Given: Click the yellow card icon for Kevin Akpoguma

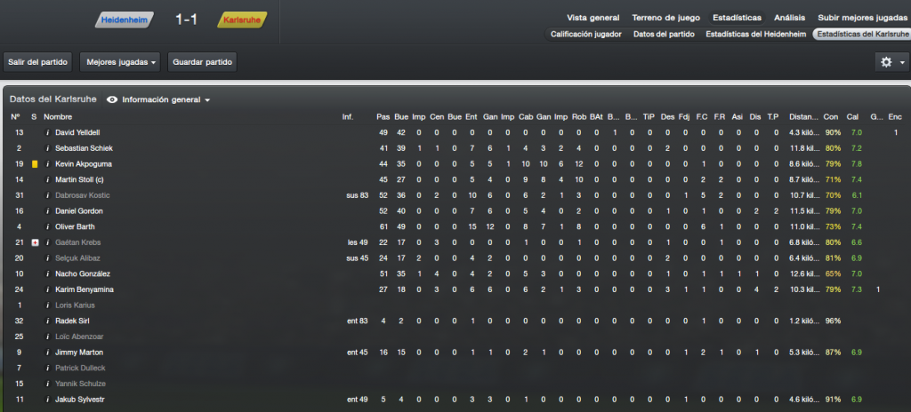Looking at the screenshot, I should [35, 164].
